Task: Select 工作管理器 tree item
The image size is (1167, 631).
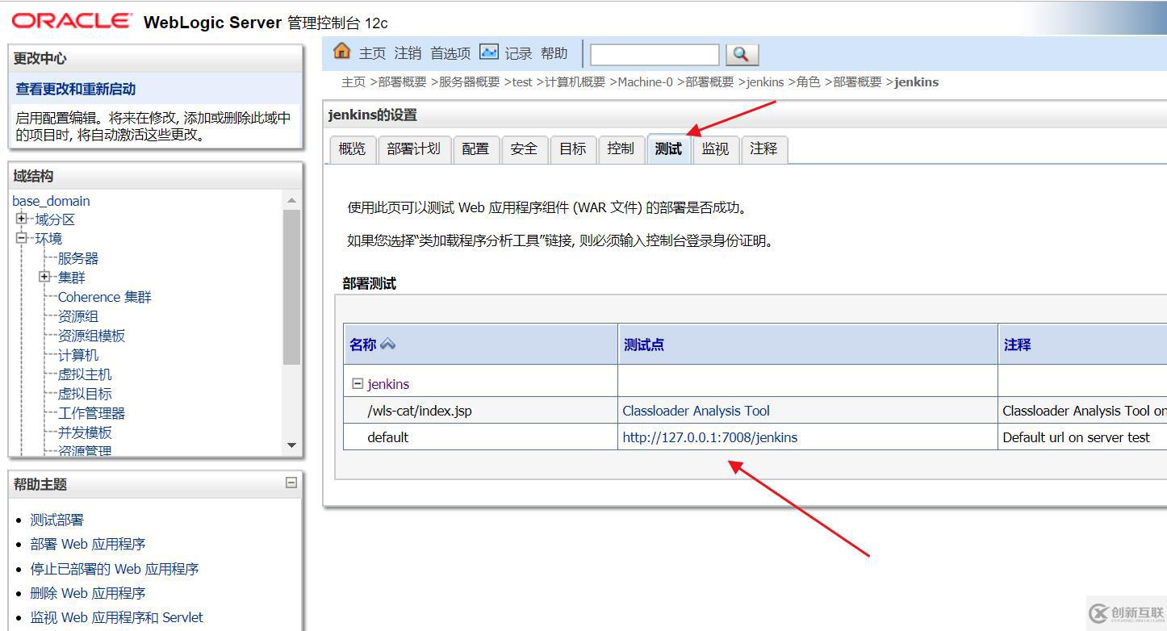Action: pyautogui.click(x=92, y=413)
